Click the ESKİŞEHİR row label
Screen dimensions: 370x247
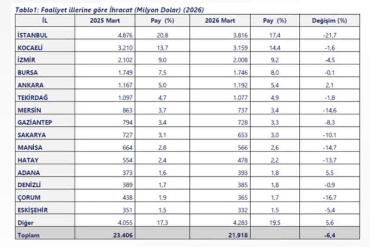[33, 210]
